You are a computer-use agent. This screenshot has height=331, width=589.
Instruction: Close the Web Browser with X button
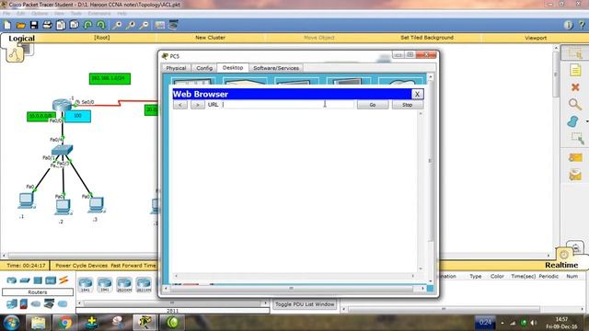[417, 94]
